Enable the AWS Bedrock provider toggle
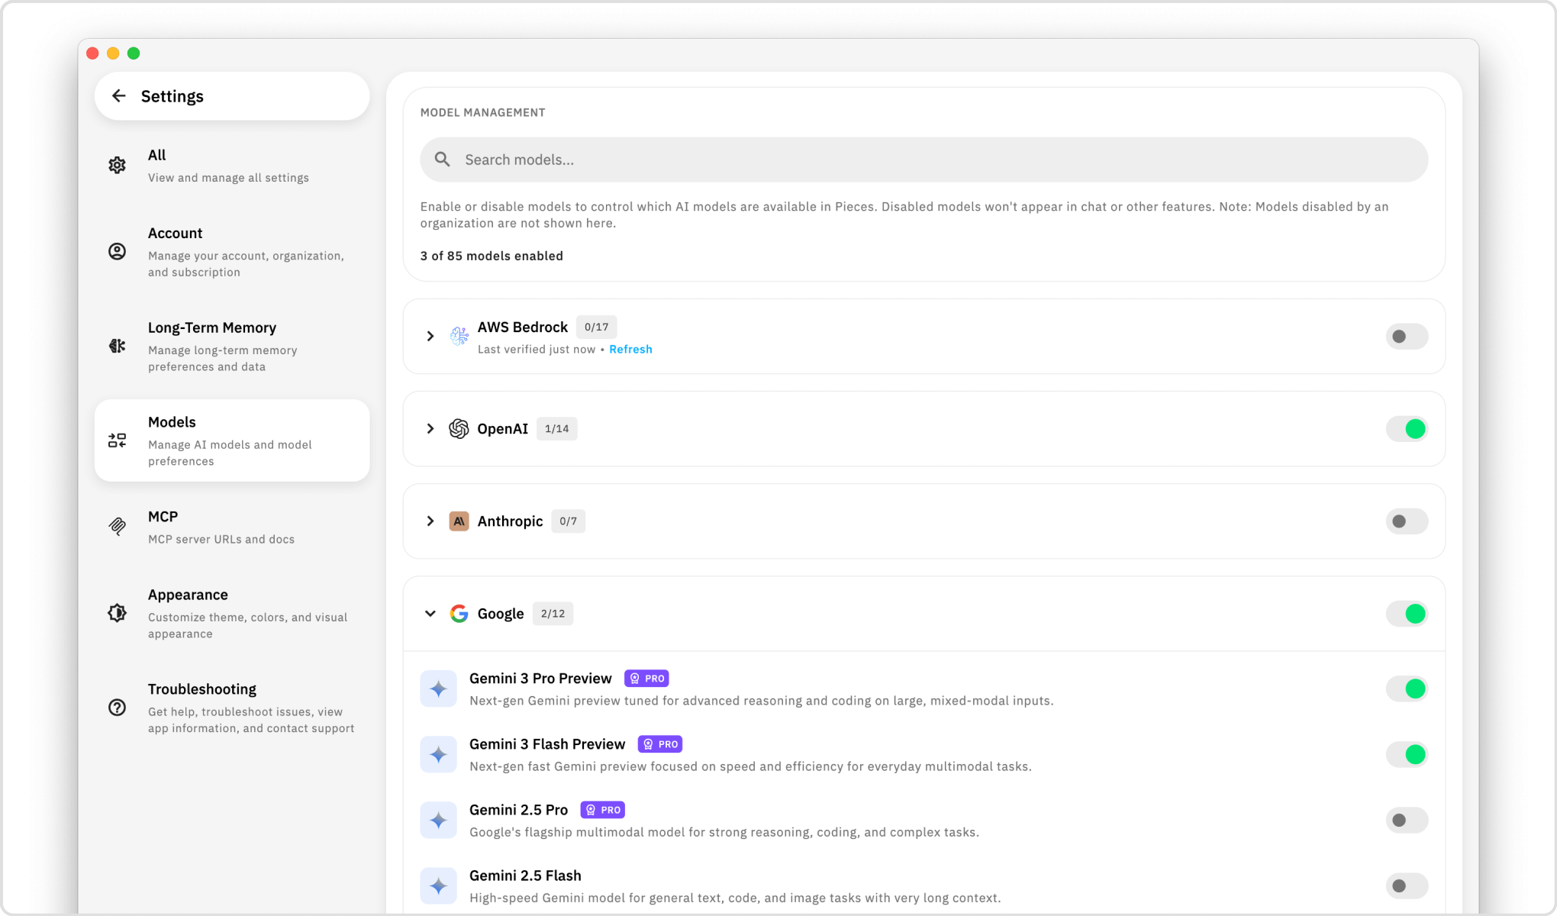 tap(1407, 336)
